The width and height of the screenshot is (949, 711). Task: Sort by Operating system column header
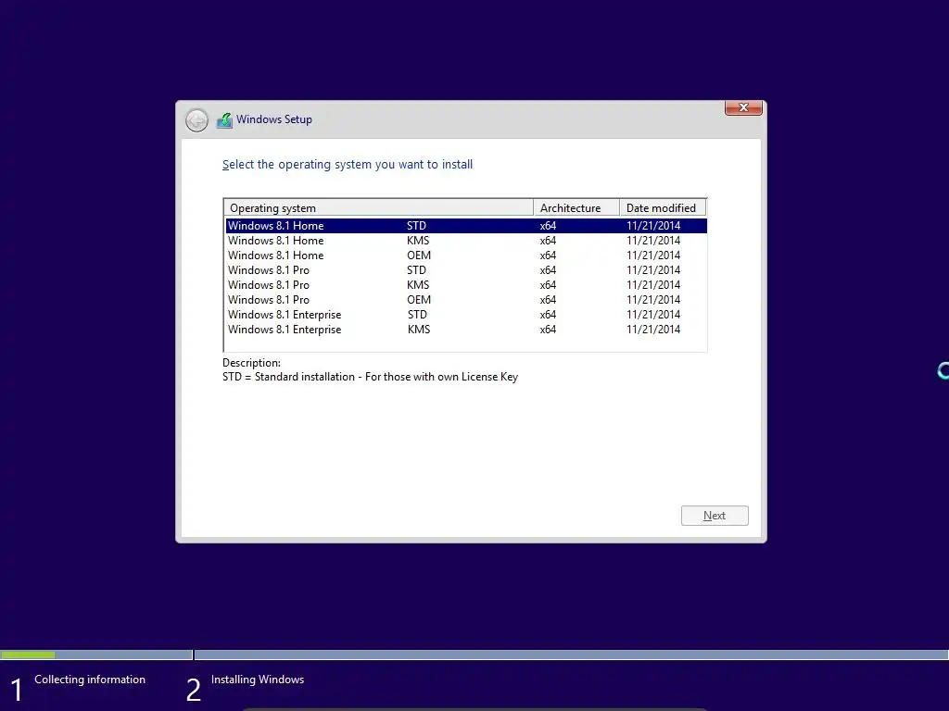click(379, 208)
